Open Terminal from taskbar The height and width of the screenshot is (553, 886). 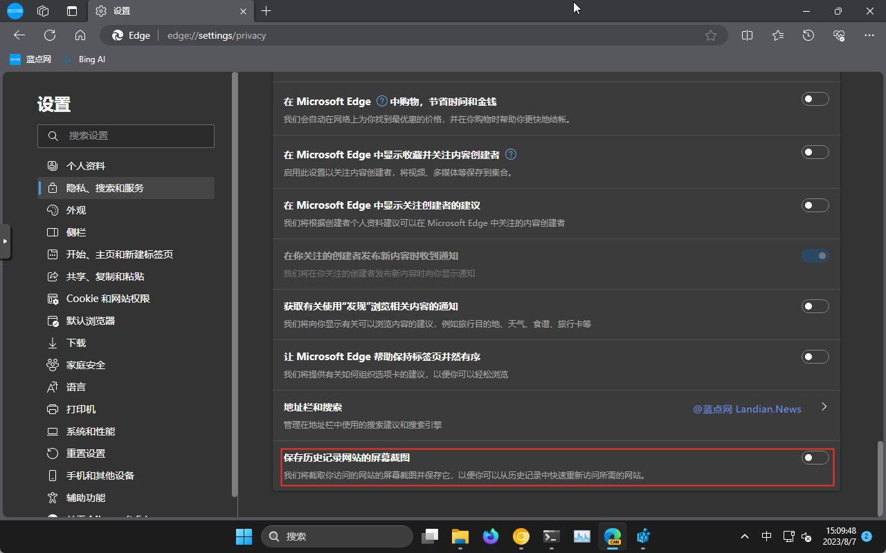click(552, 536)
